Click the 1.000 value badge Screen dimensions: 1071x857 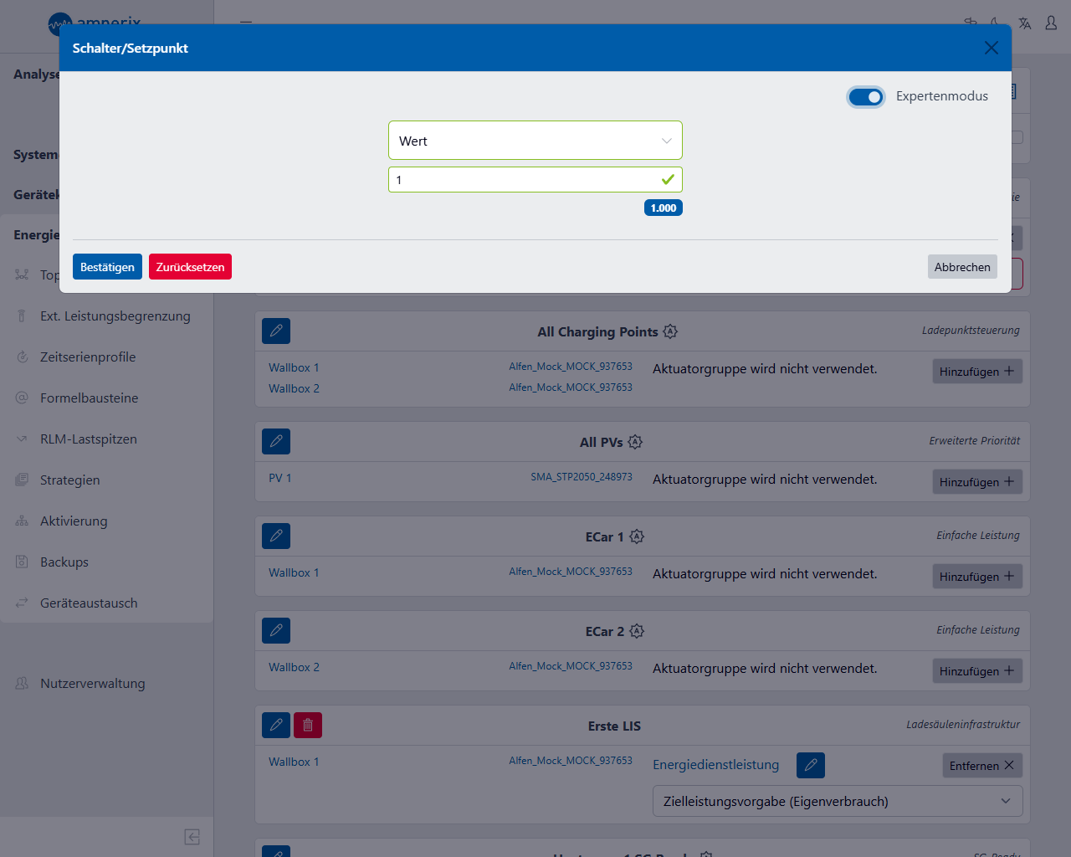(663, 208)
